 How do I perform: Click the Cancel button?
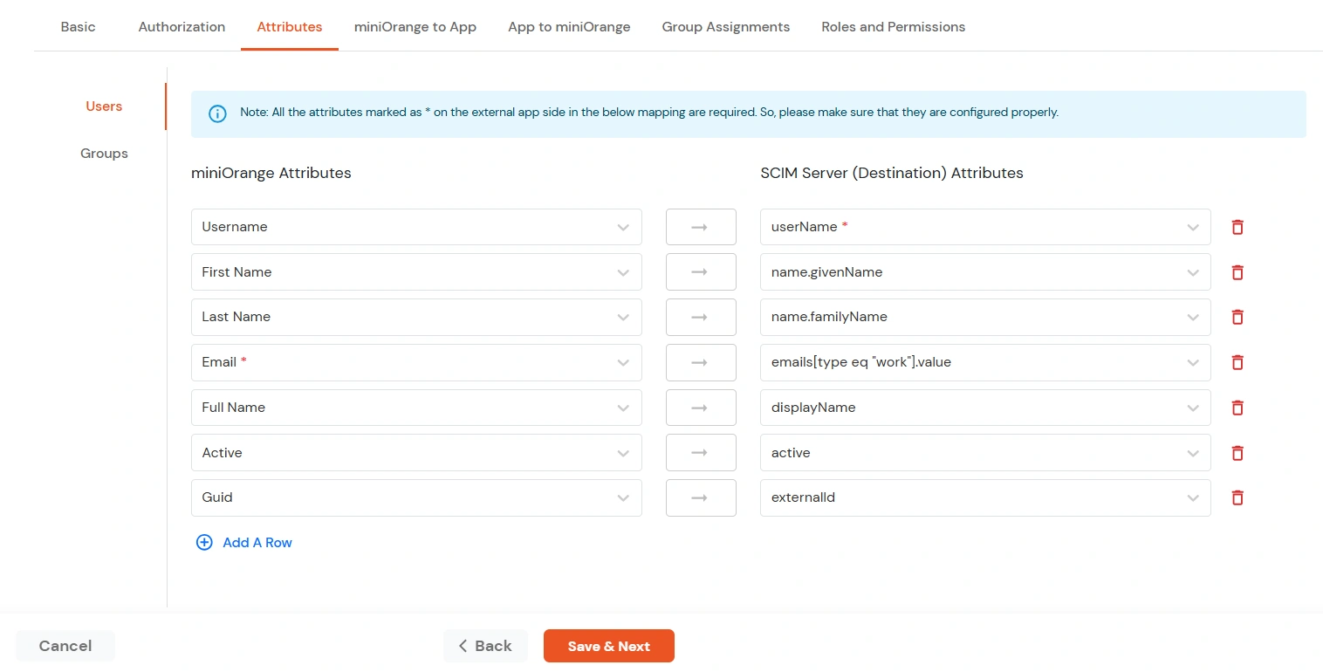[x=65, y=646]
